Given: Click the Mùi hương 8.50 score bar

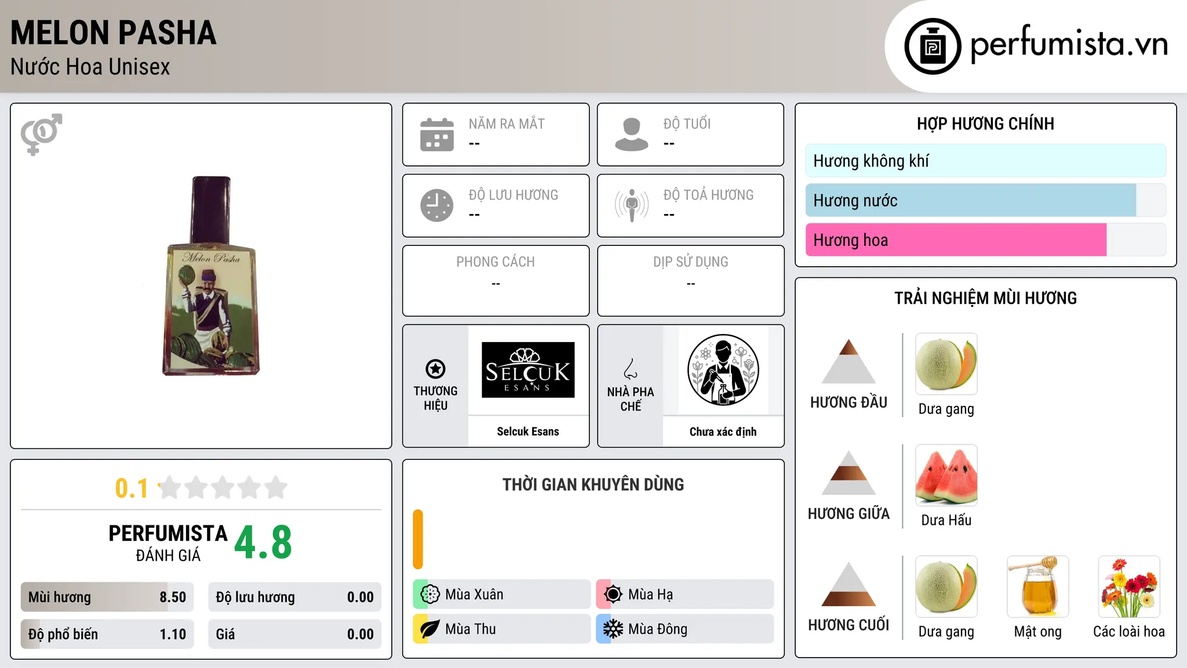Looking at the screenshot, I should pyautogui.click(x=107, y=597).
